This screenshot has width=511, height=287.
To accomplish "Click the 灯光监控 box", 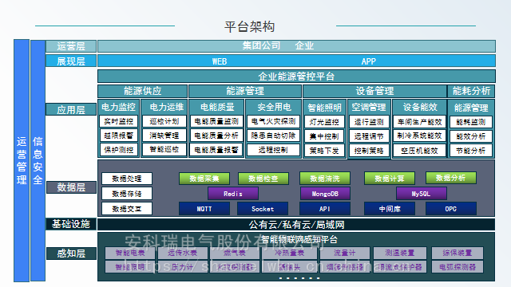I will pos(324,122).
